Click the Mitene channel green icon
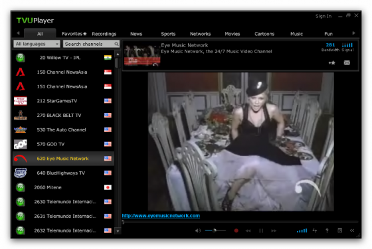The image size is (372, 249). click(x=21, y=187)
